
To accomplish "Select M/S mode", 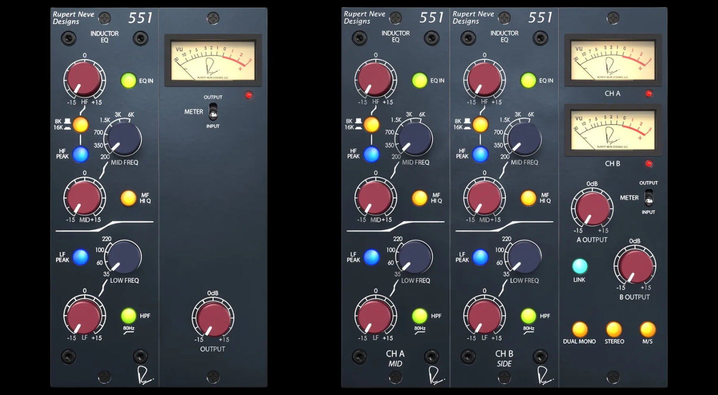I will point(648,329).
